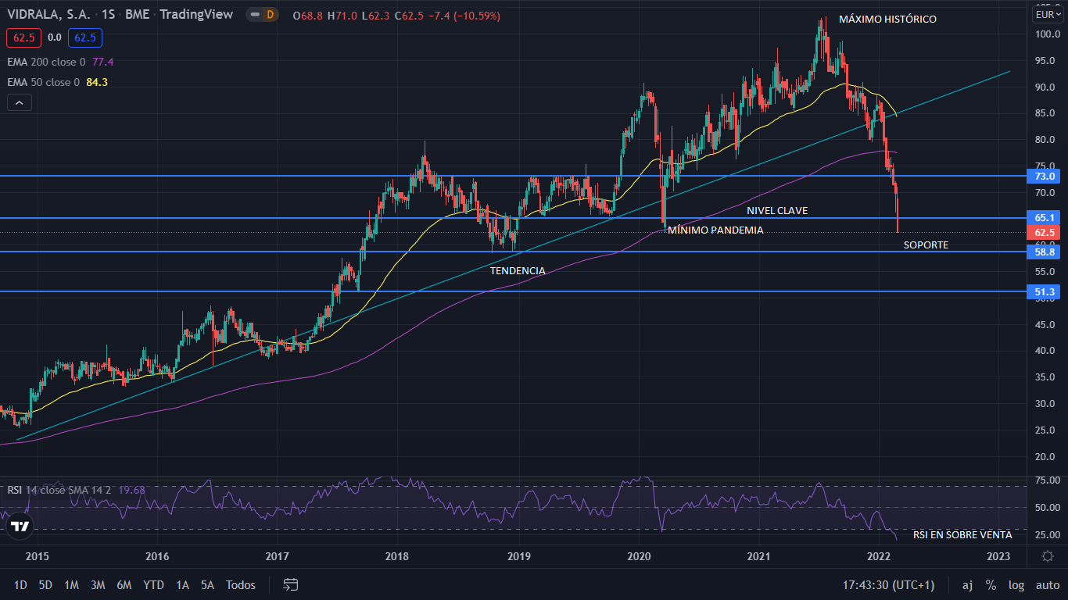Toggle logarithmic scale with log
Image resolution: width=1068 pixels, height=600 pixels.
pos(1016,585)
